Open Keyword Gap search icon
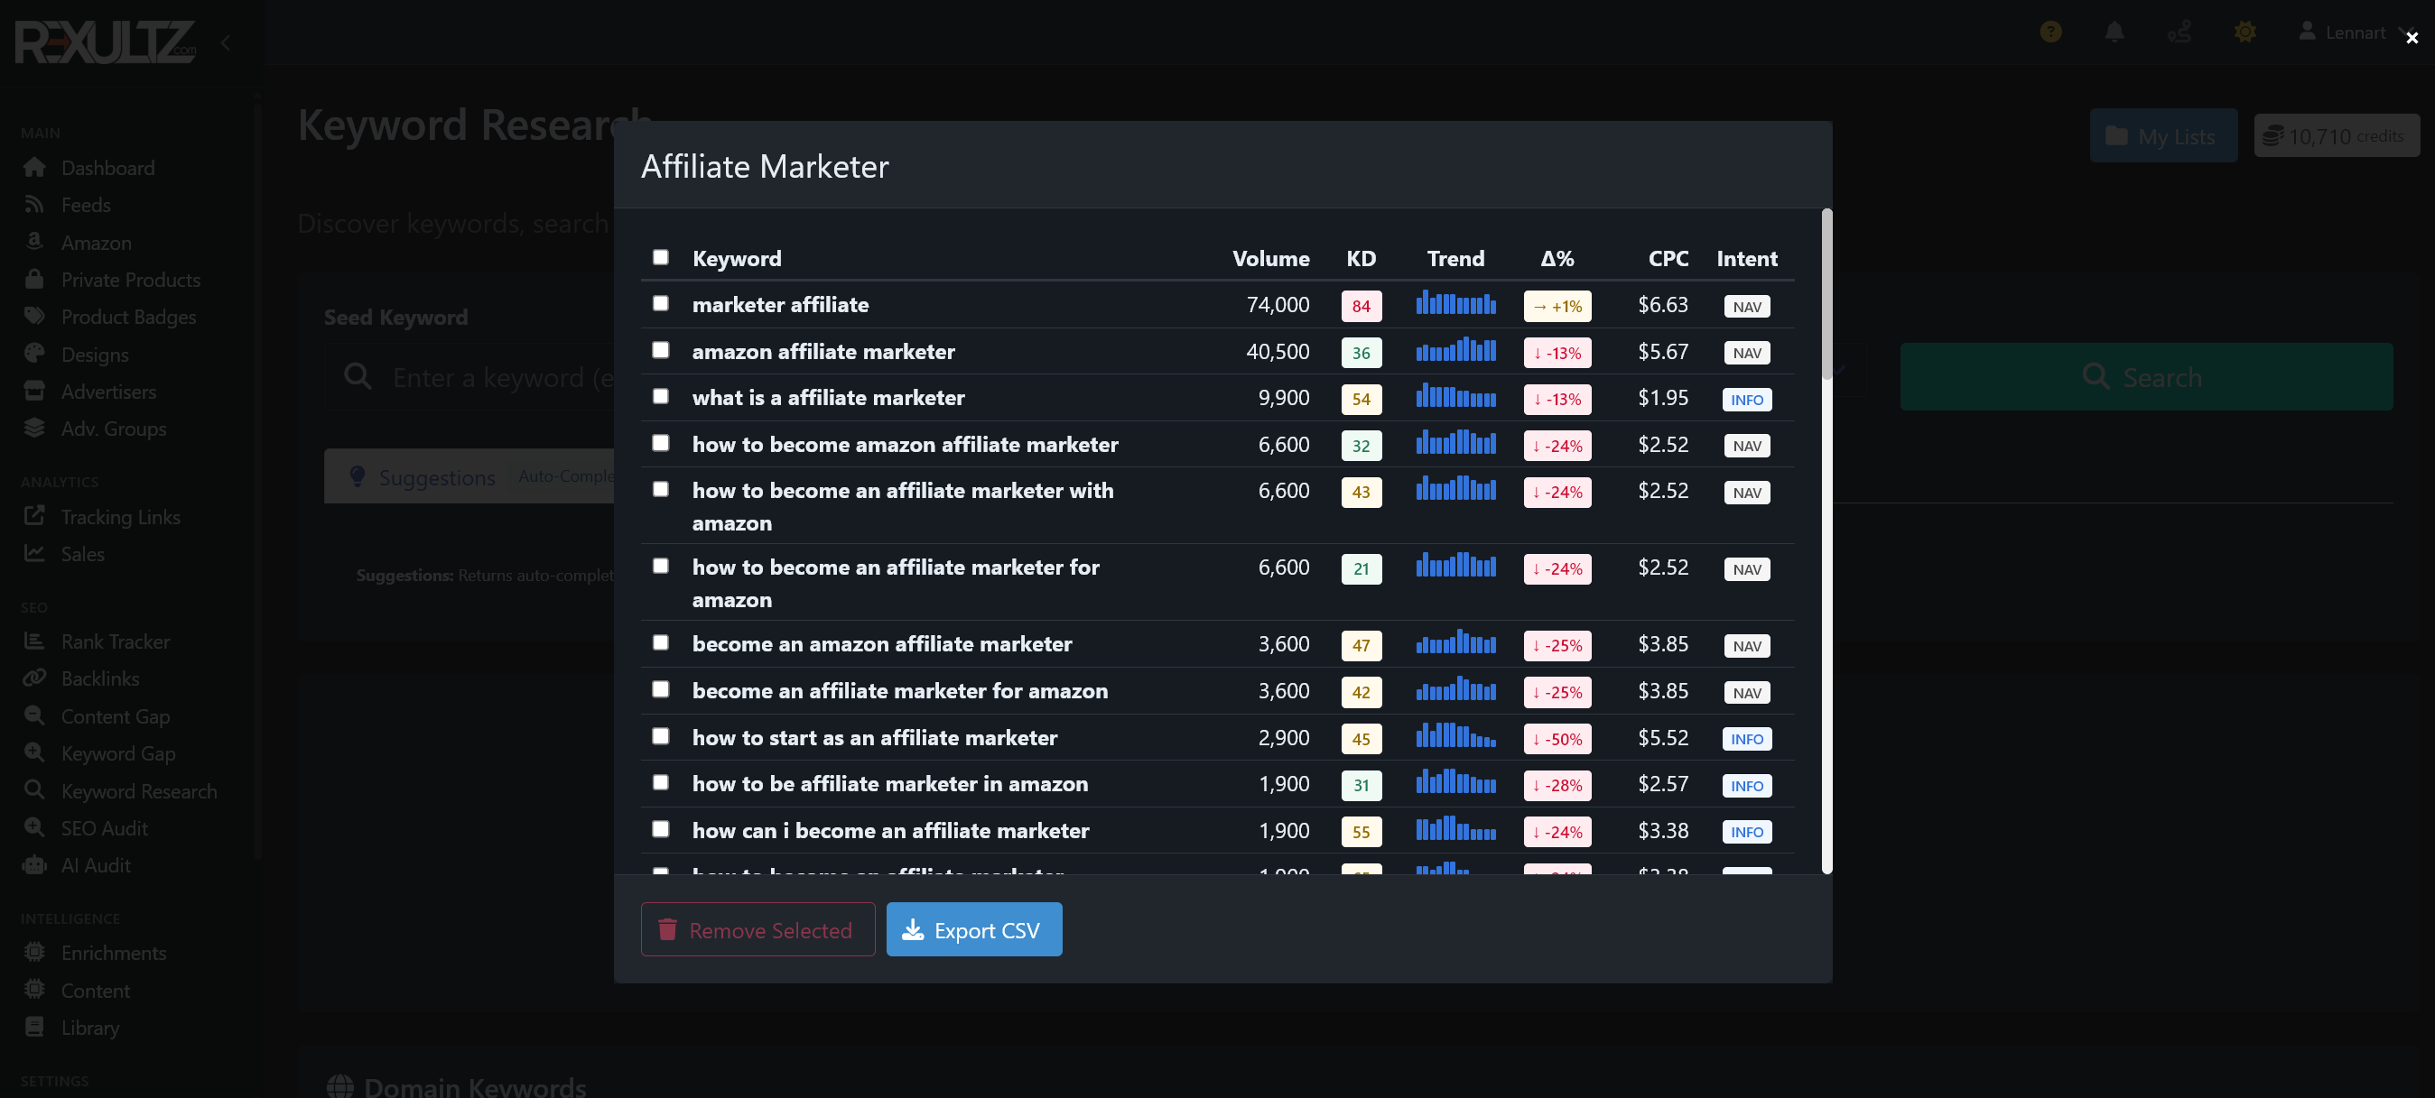 point(34,752)
